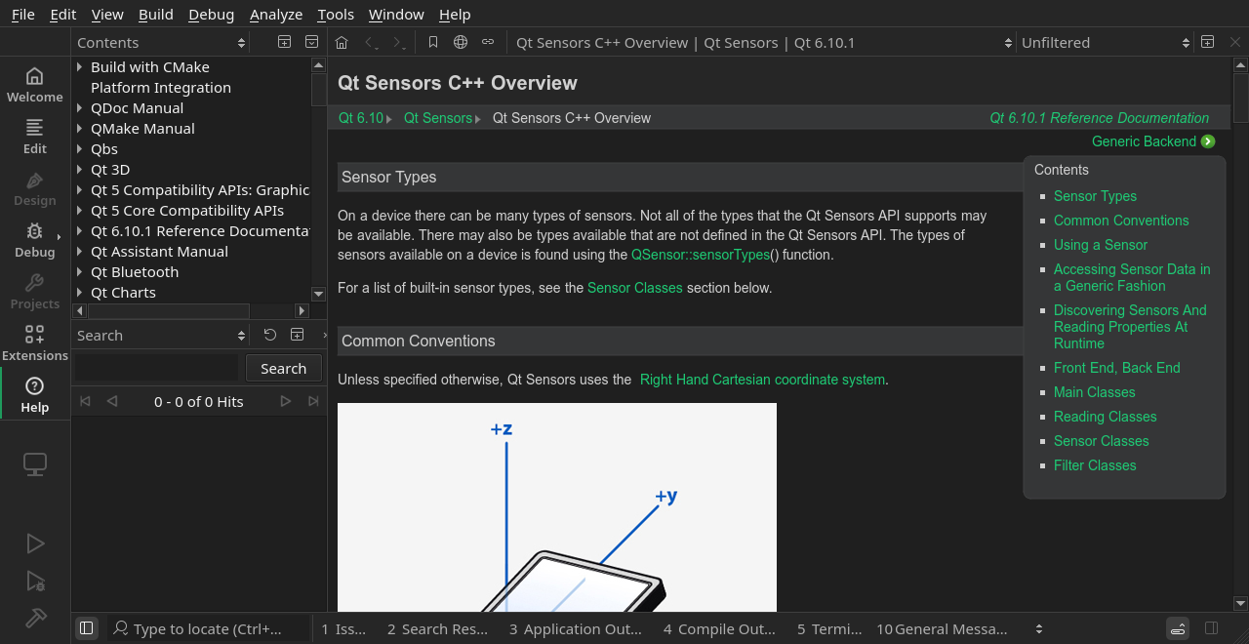
Task: Expand the Qt 3D contents node
Action: pos(80,169)
